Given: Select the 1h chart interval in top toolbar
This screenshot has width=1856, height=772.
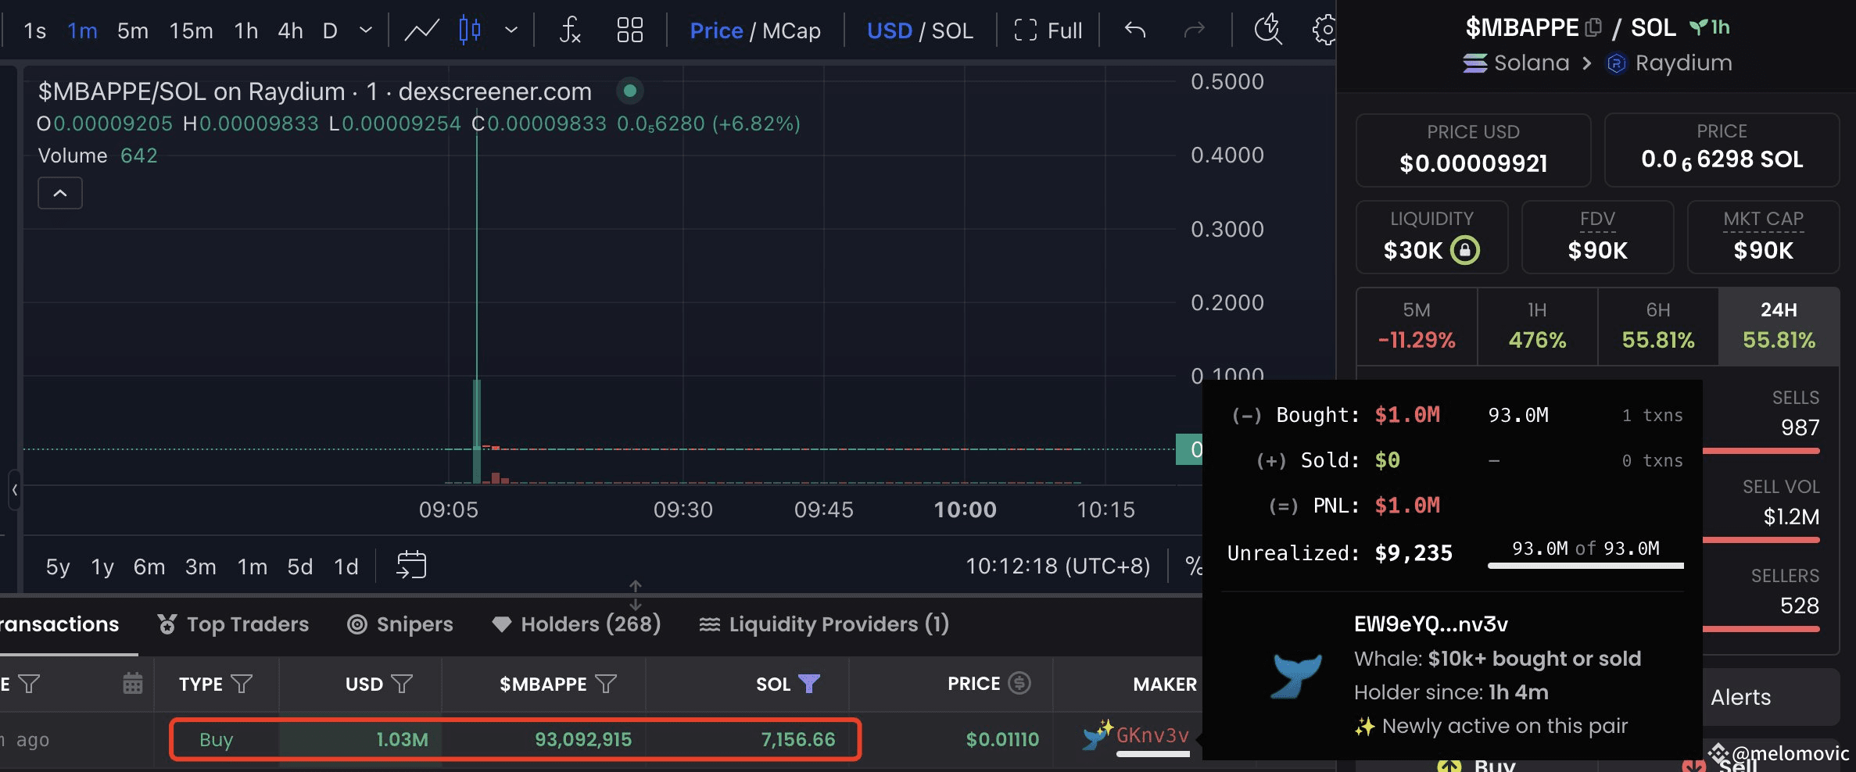Looking at the screenshot, I should click(x=245, y=30).
